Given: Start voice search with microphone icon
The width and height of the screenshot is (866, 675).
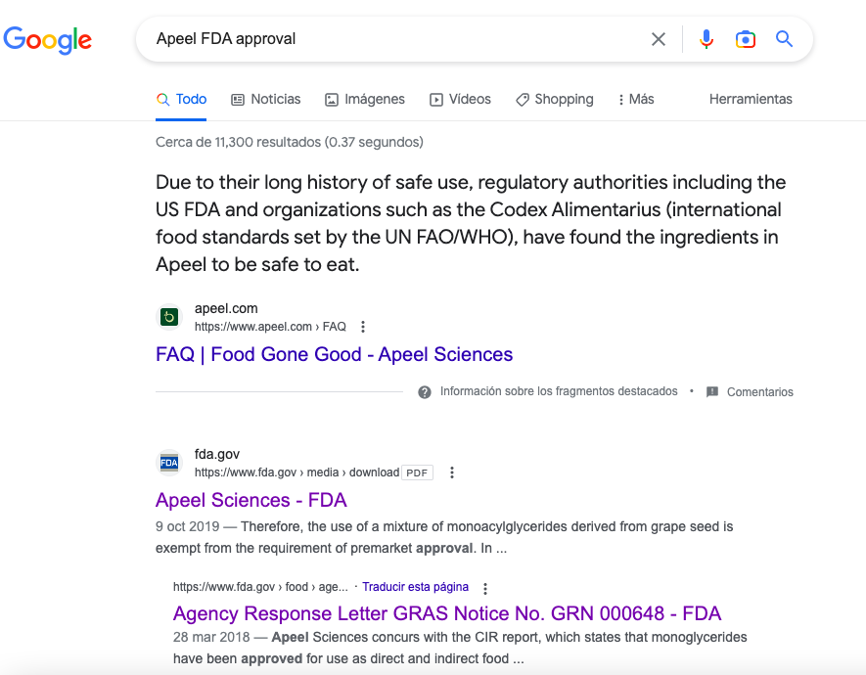Looking at the screenshot, I should (x=706, y=39).
